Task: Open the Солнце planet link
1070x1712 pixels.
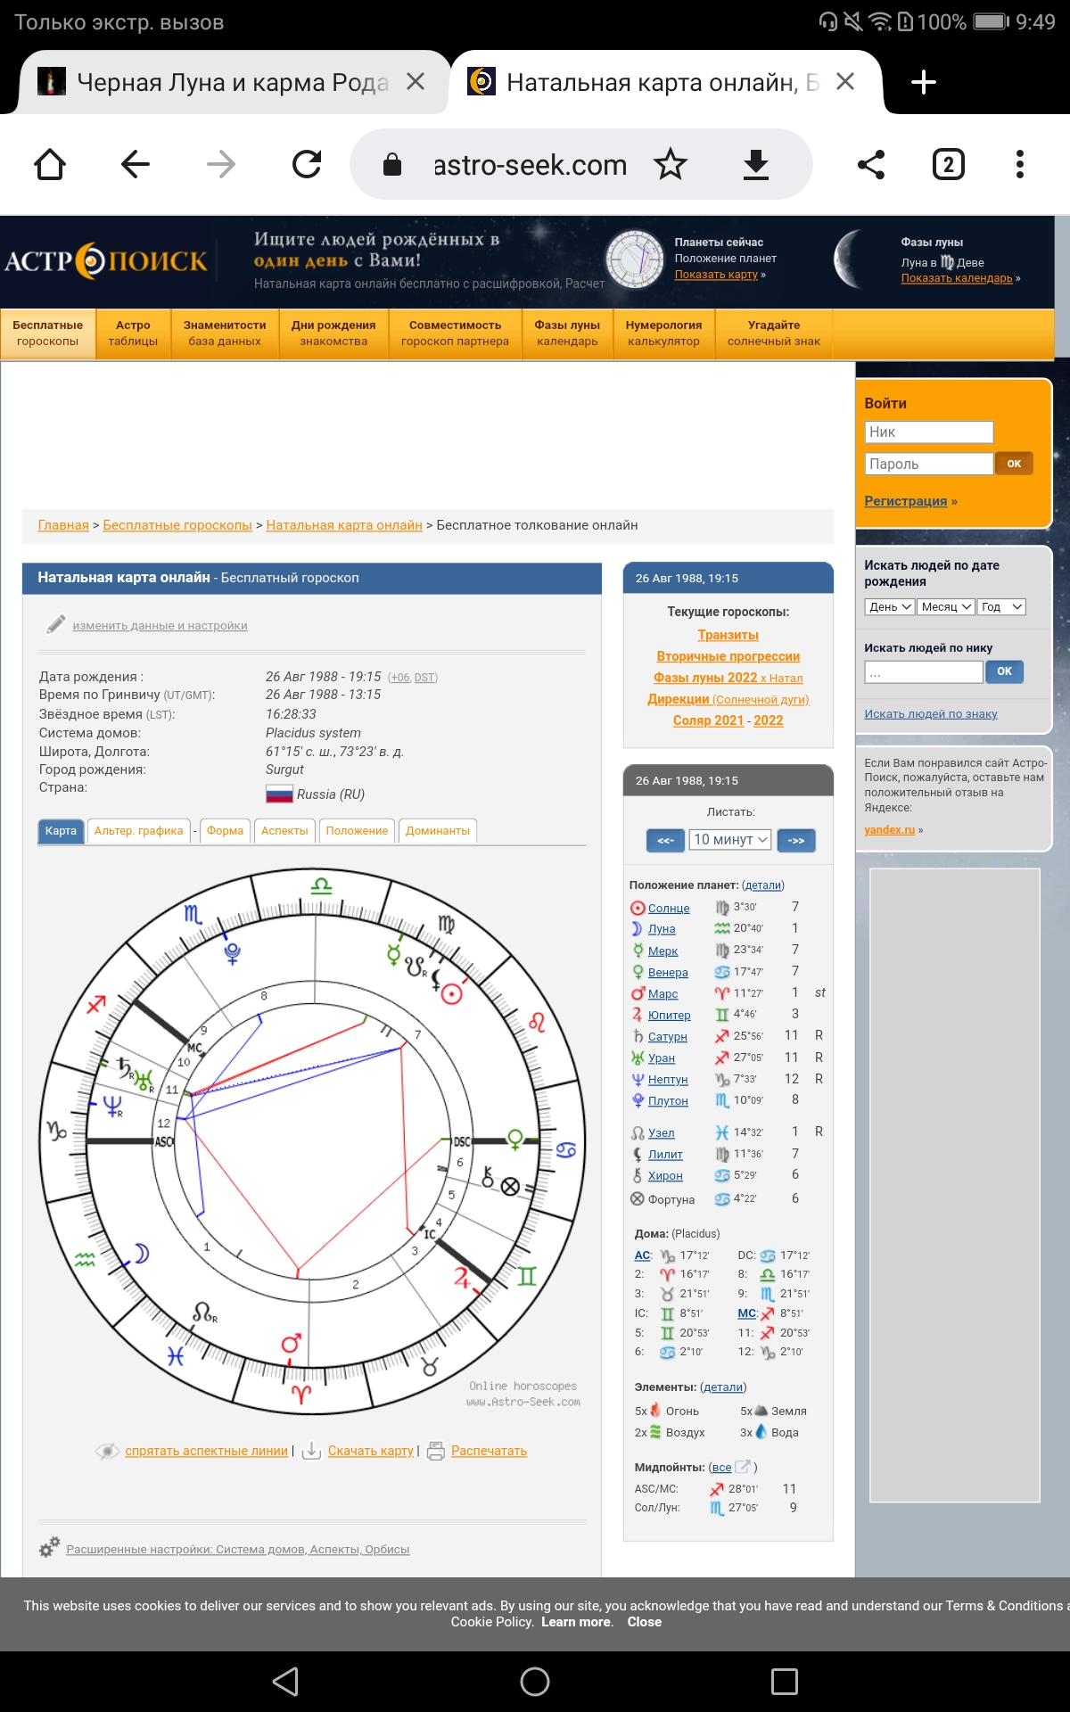Action: (x=669, y=908)
